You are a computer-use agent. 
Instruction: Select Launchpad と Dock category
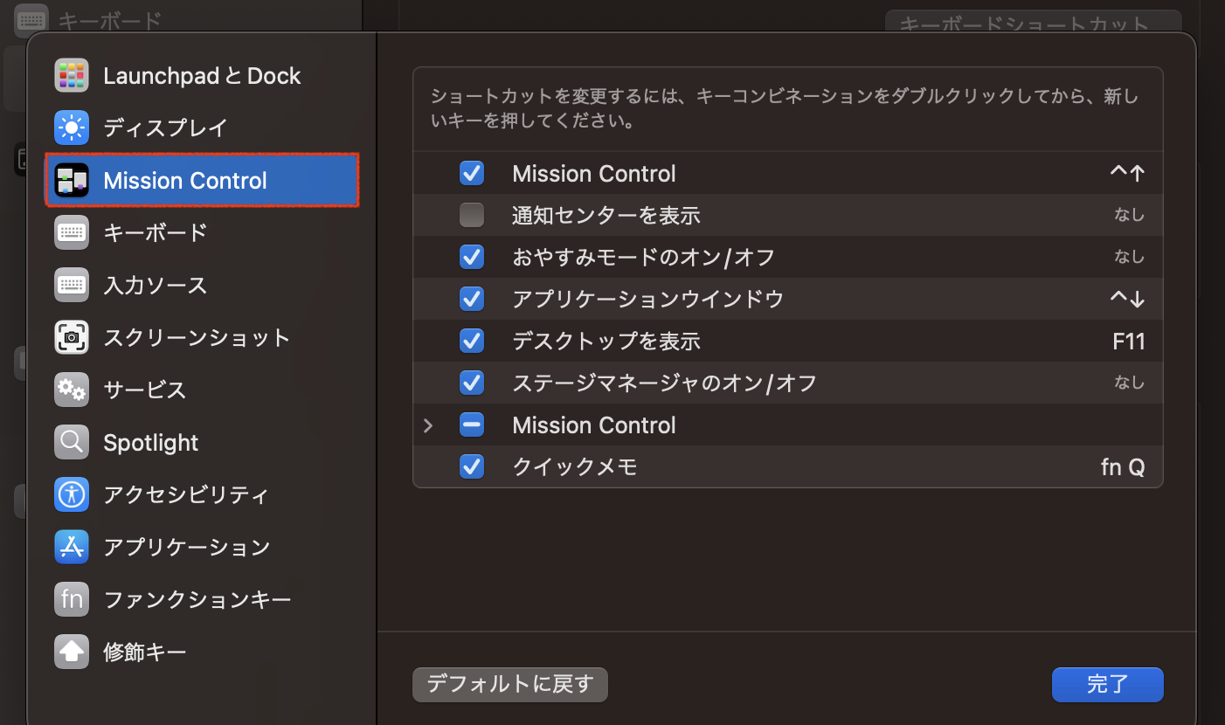[202, 76]
